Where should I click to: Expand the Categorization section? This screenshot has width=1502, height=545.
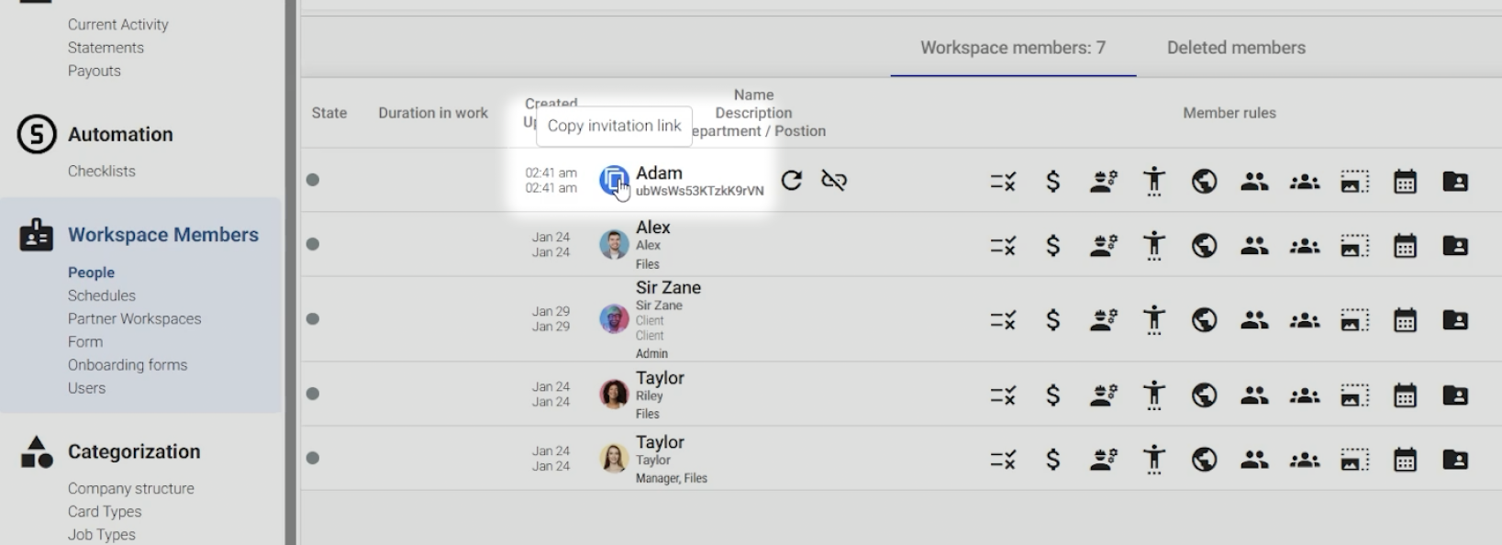pyautogui.click(x=133, y=451)
